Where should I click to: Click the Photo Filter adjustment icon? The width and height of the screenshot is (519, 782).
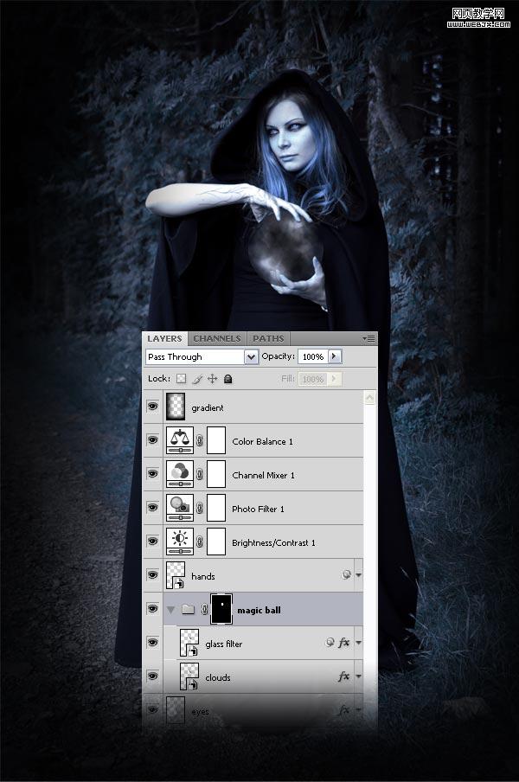tap(180, 508)
